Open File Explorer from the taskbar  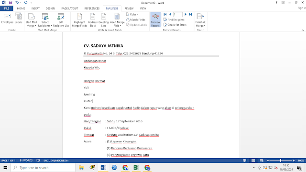tap(81, 168)
